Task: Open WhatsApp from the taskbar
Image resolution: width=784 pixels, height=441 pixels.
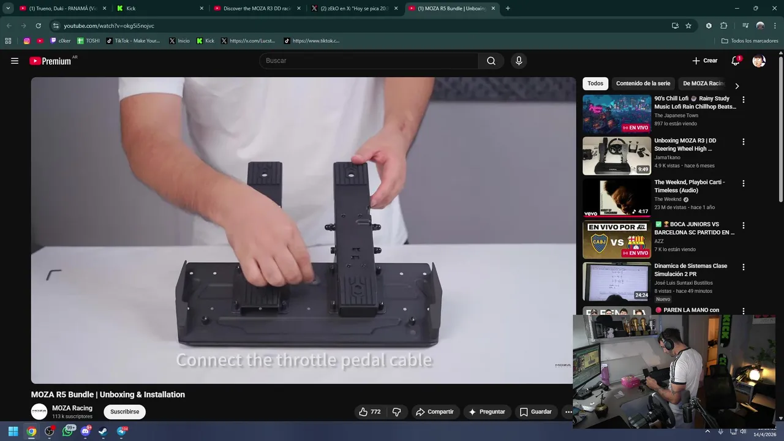Action: click(x=68, y=431)
